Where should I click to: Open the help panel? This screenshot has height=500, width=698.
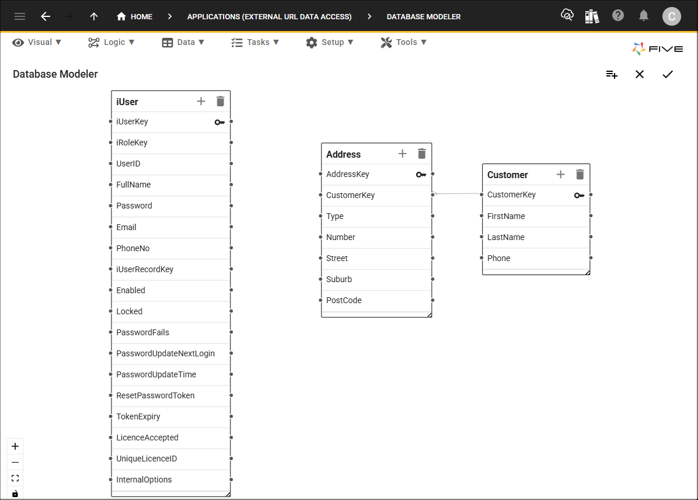pyautogui.click(x=618, y=16)
